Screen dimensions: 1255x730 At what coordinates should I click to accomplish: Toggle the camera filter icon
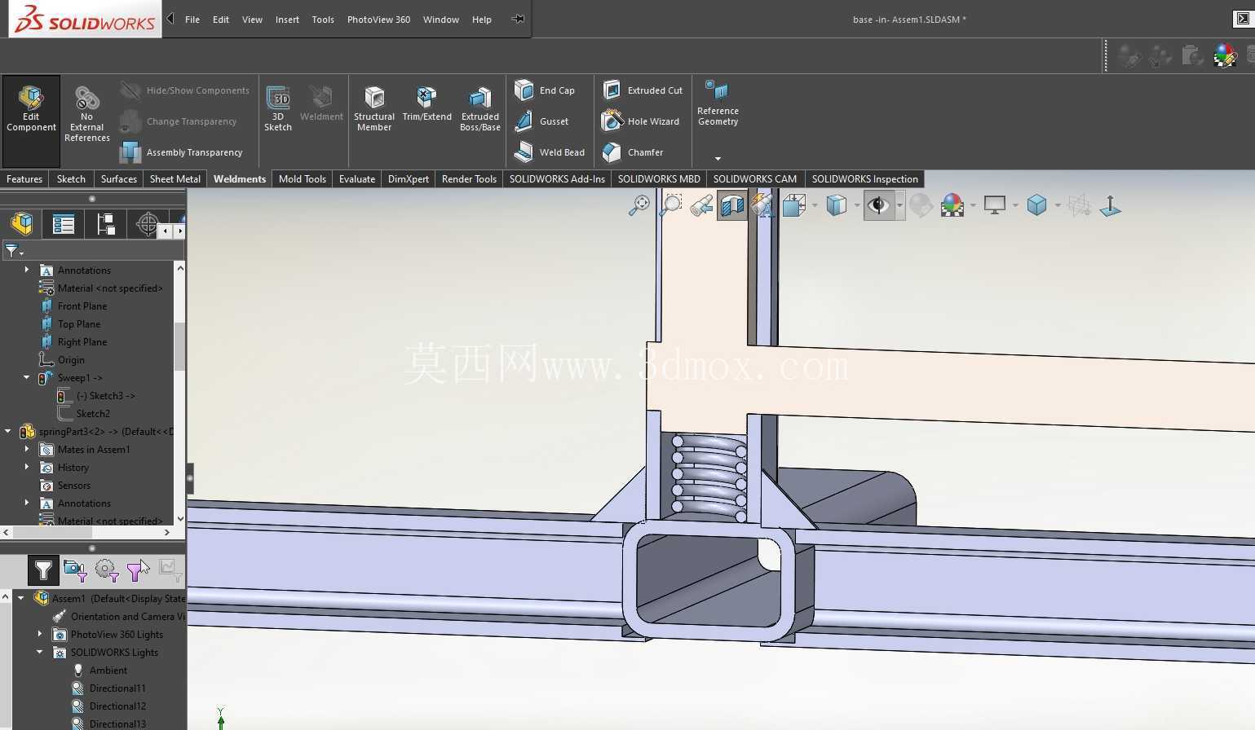pyautogui.click(x=75, y=570)
